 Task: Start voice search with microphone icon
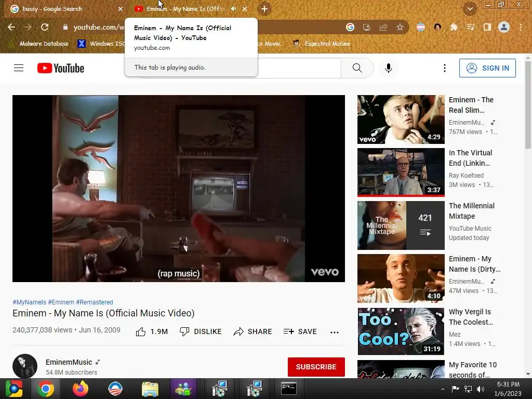[x=389, y=68]
